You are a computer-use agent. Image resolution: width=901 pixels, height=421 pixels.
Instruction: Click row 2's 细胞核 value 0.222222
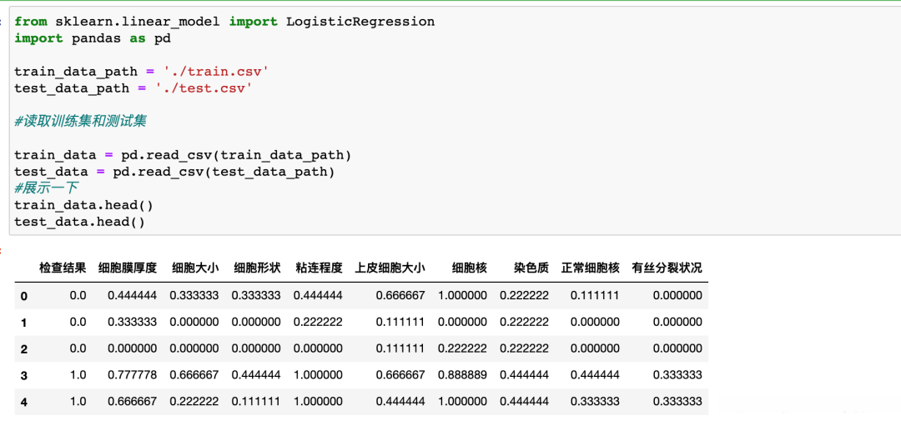(x=462, y=348)
